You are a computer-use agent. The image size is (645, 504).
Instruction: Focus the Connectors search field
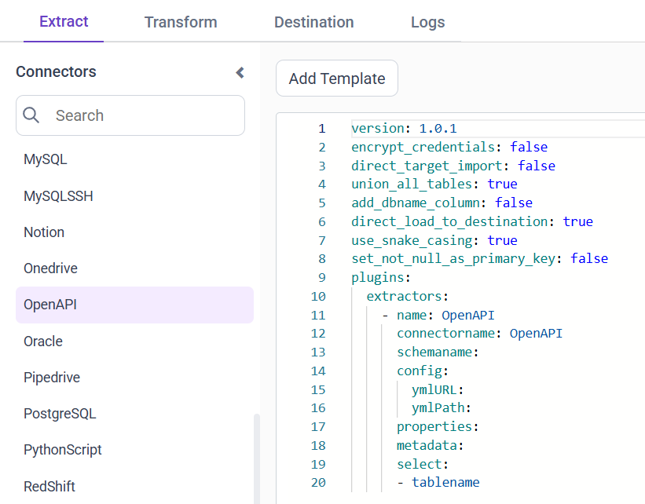click(130, 115)
